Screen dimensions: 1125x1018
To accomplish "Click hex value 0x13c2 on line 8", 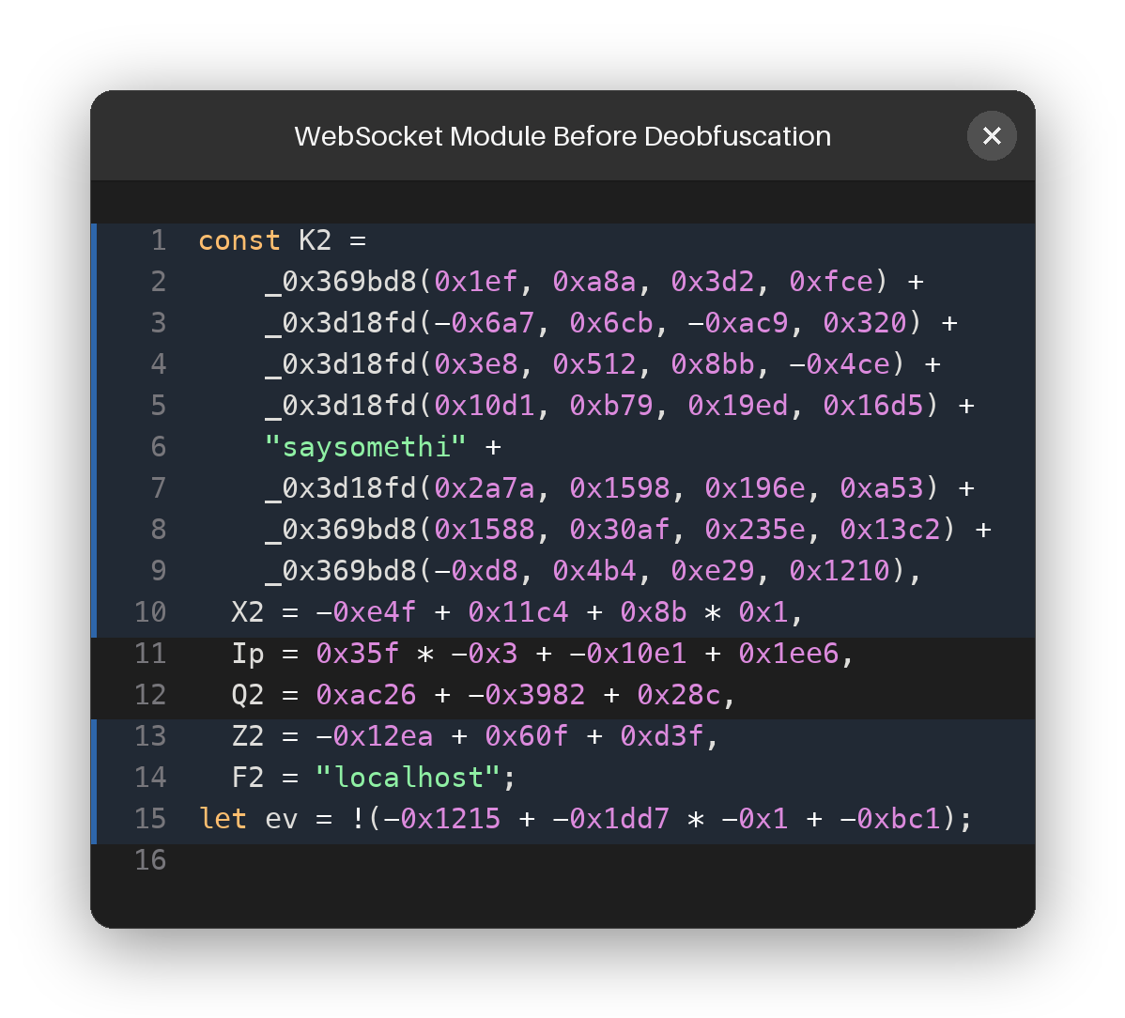I will point(890,530).
